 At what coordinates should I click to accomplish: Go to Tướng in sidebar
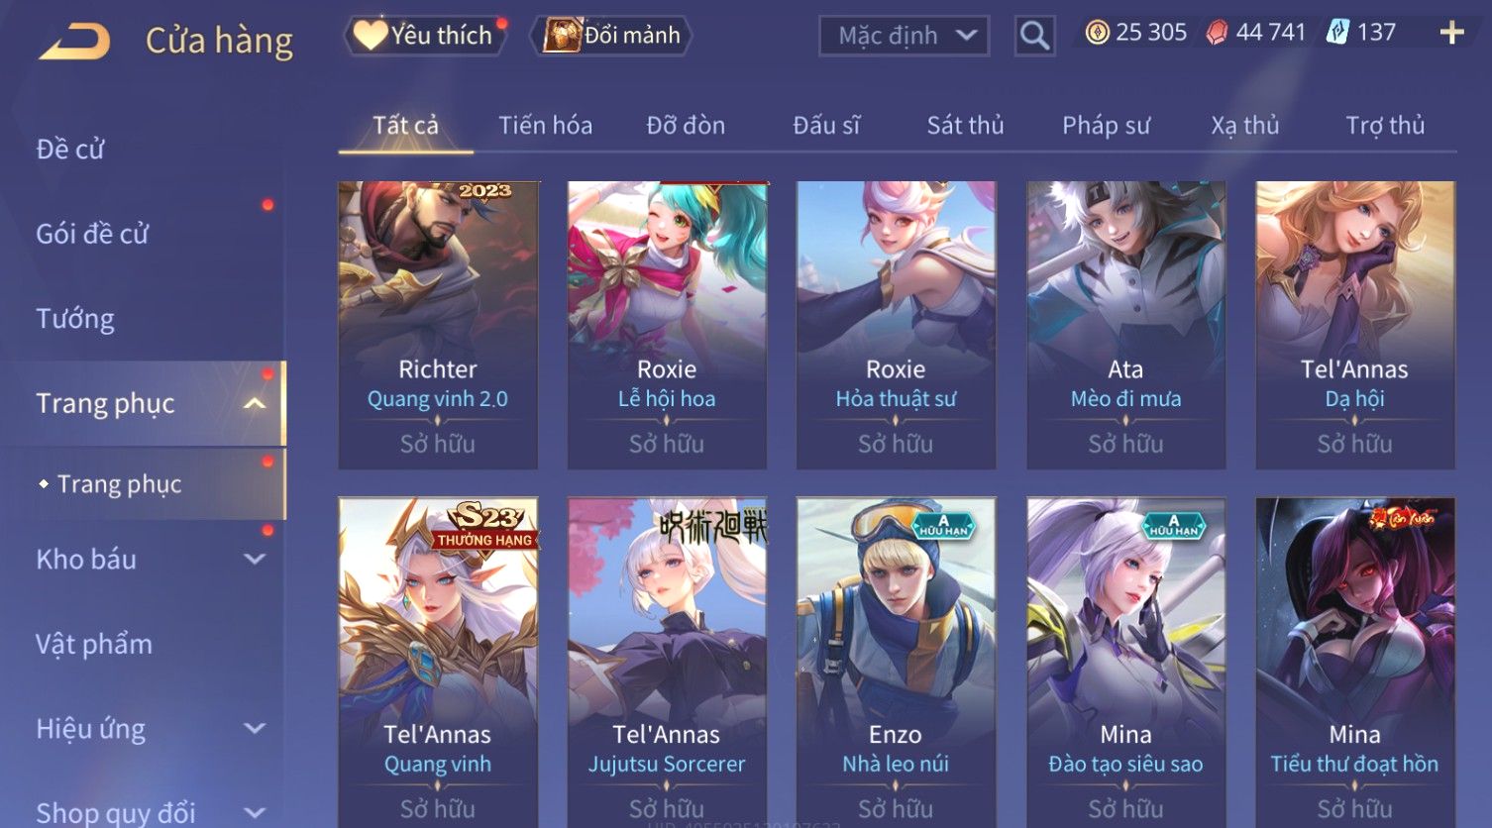click(75, 319)
